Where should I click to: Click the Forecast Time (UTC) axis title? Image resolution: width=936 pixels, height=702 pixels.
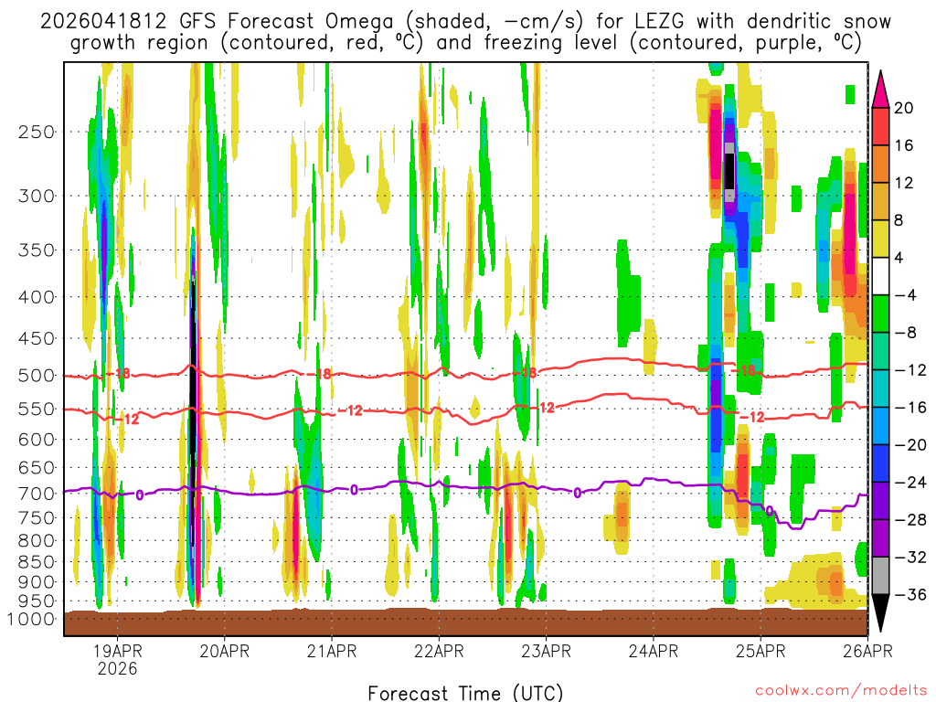point(465,693)
